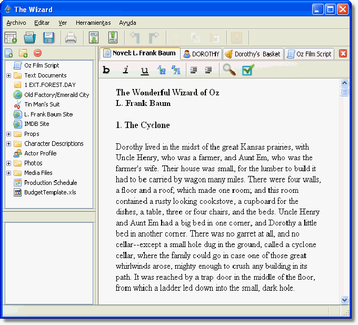Image resolution: width=358 pixels, height=325 pixels.
Task: Click the decrease indent icon
Action: (194, 70)
